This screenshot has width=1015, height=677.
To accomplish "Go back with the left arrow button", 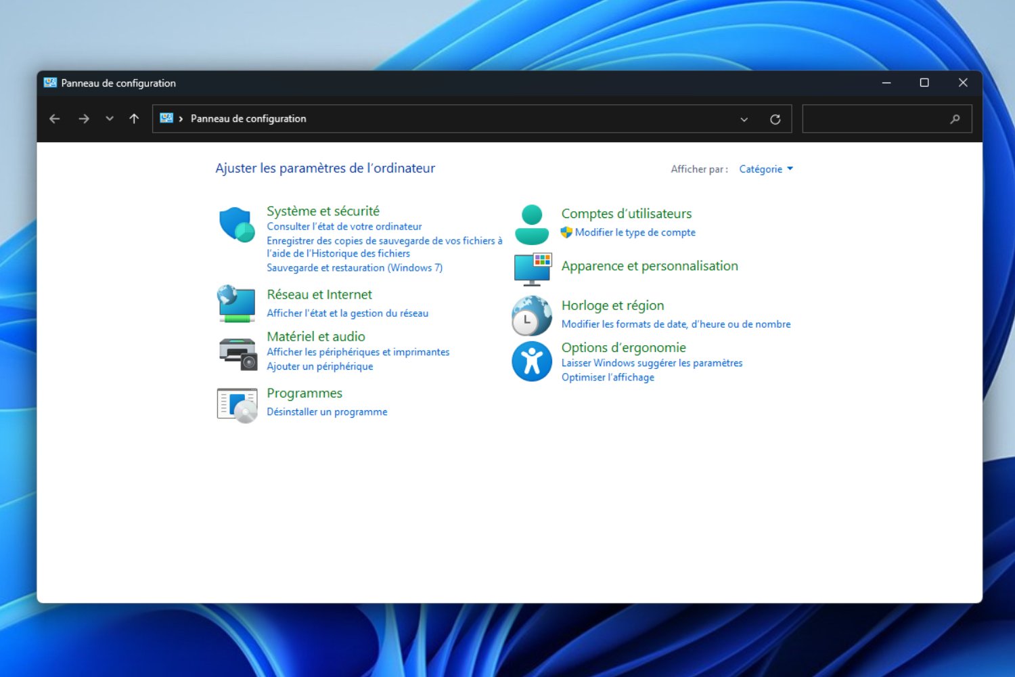I will tap(55, 118).
